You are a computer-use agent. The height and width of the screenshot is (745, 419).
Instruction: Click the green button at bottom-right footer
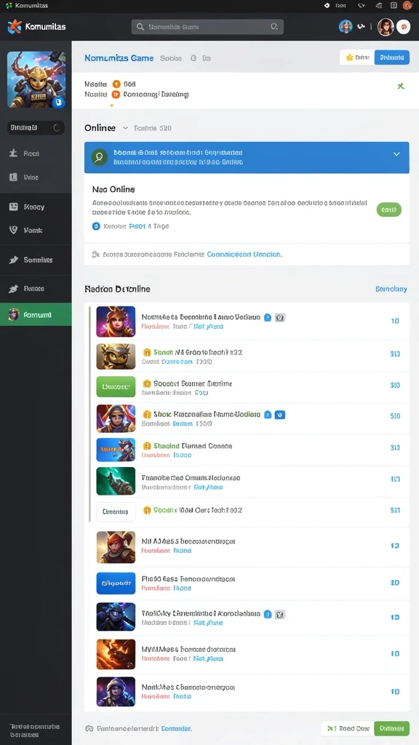point(392,728)
